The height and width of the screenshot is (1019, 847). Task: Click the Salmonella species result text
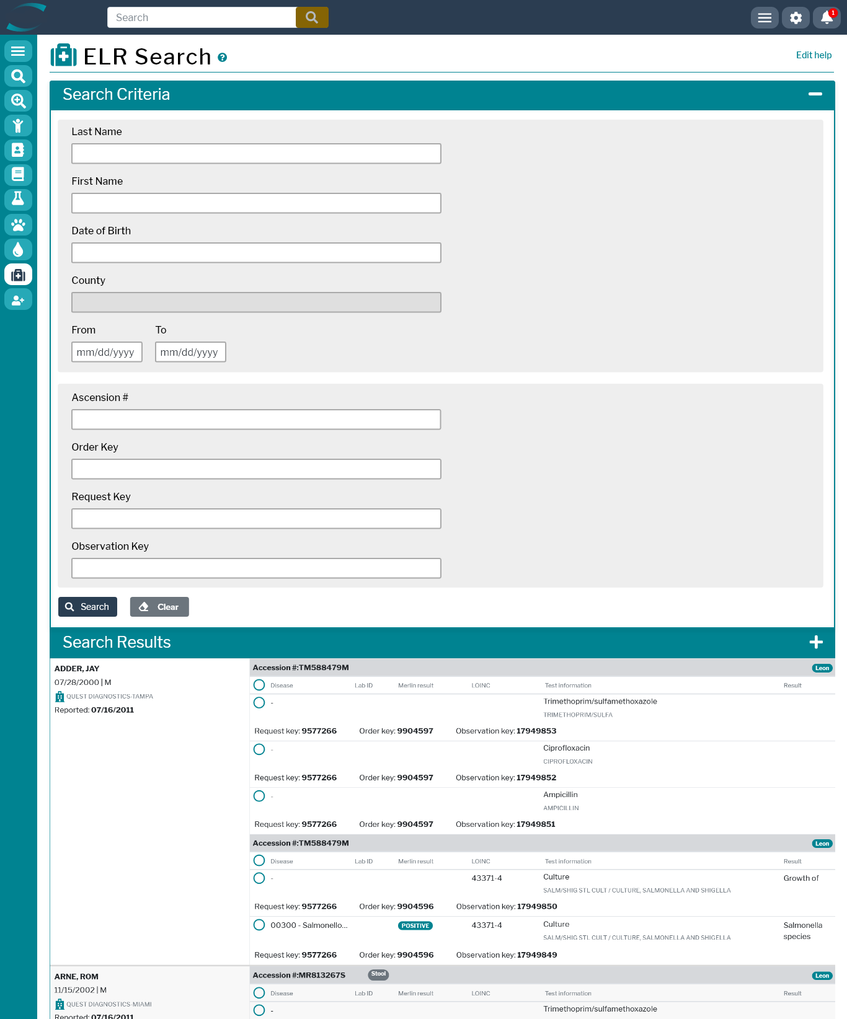(x=802, y=931)
